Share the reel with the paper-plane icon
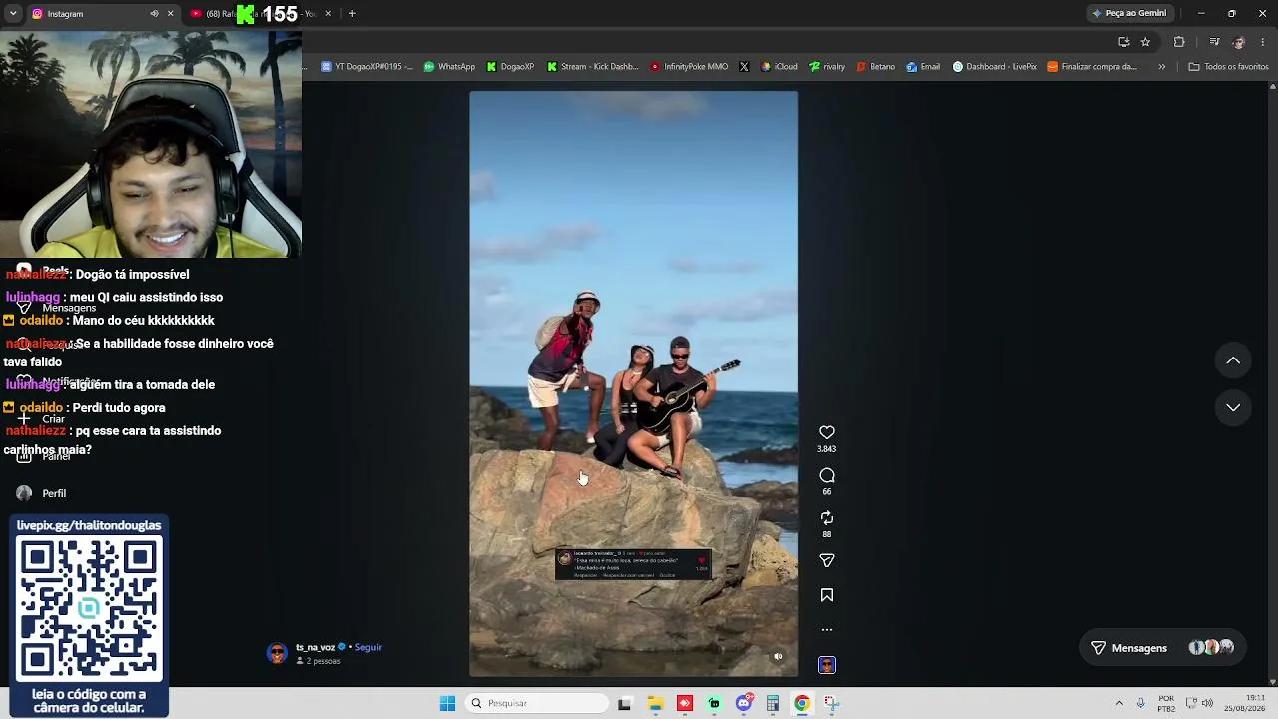The height and width of the screenshot is (719, 1278). pyautogui.click(x=827, y=561)
